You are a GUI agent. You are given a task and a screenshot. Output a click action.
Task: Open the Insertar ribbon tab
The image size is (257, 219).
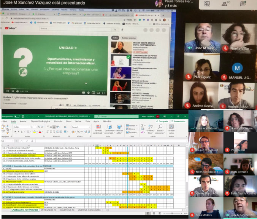pyautogui.click(x=23, y=121)
